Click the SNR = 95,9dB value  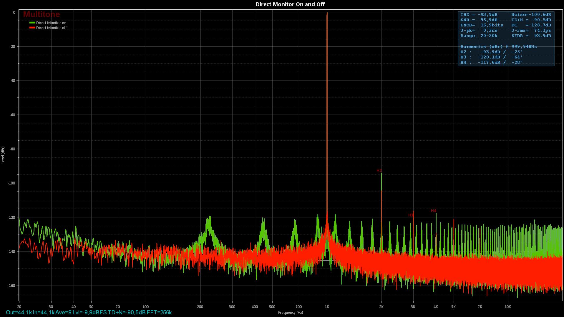click(479, 20)
